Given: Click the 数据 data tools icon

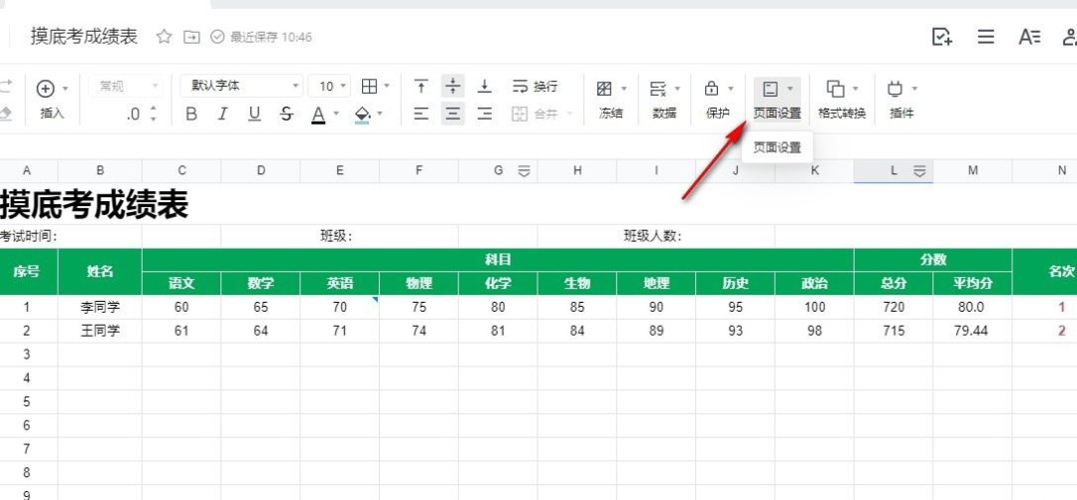Looking at the screenshot, I should coord(658,89).
